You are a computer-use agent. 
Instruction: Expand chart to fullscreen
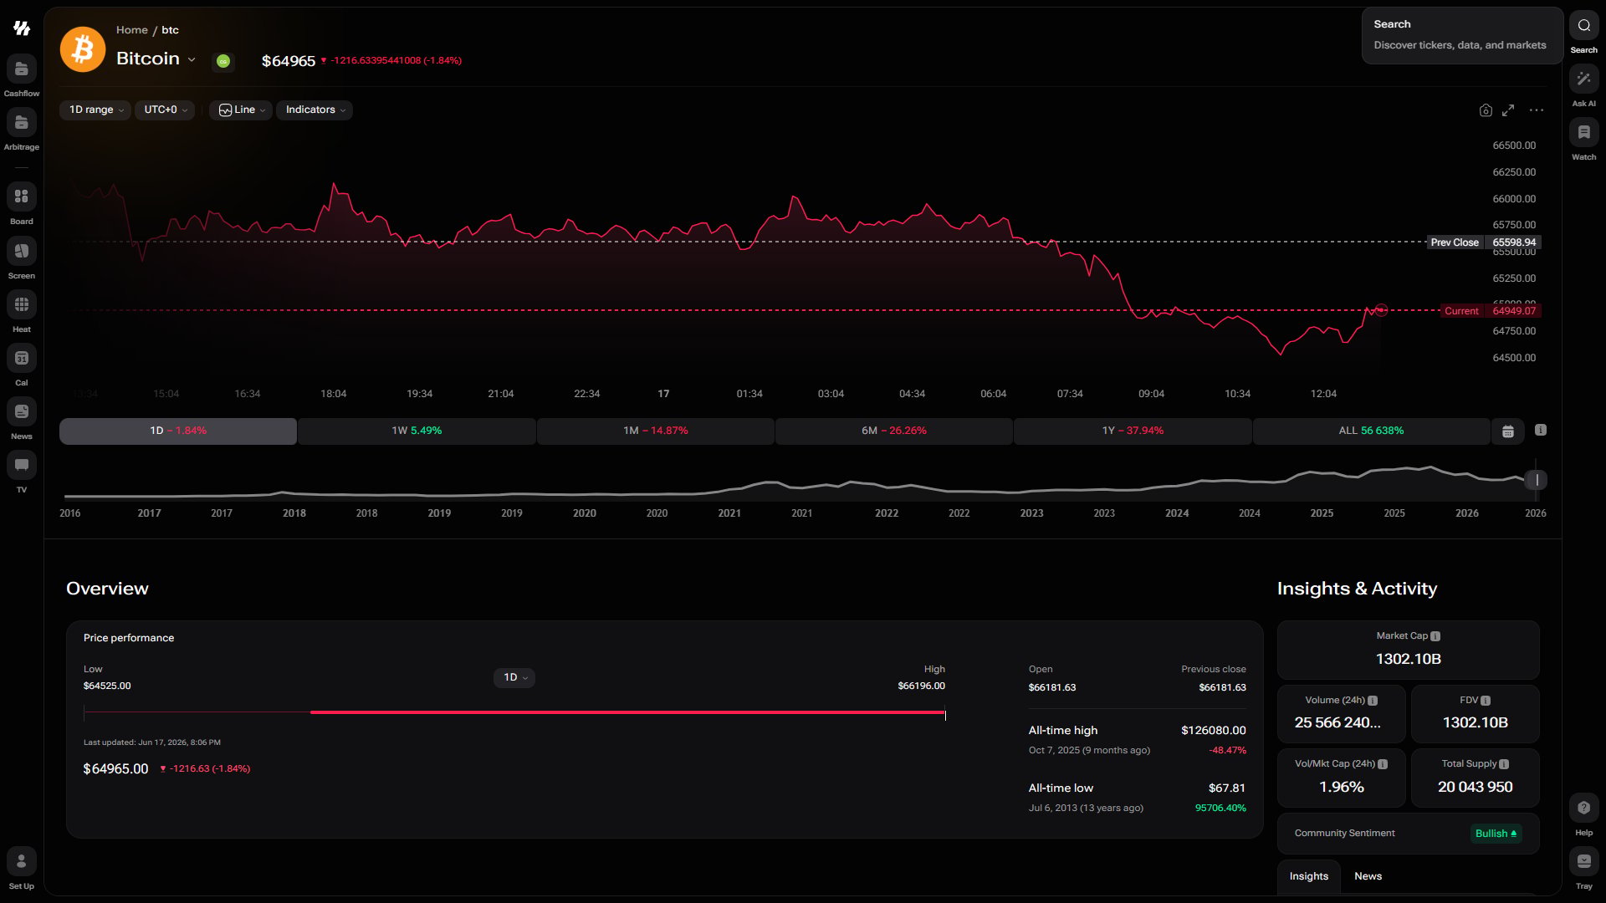[x=1508, y=110]
